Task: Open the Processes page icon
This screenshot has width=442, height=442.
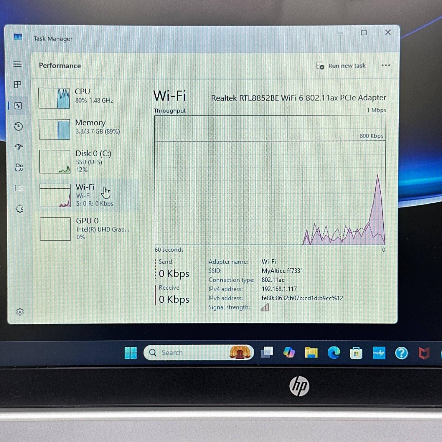Action: tap(18, 85)
